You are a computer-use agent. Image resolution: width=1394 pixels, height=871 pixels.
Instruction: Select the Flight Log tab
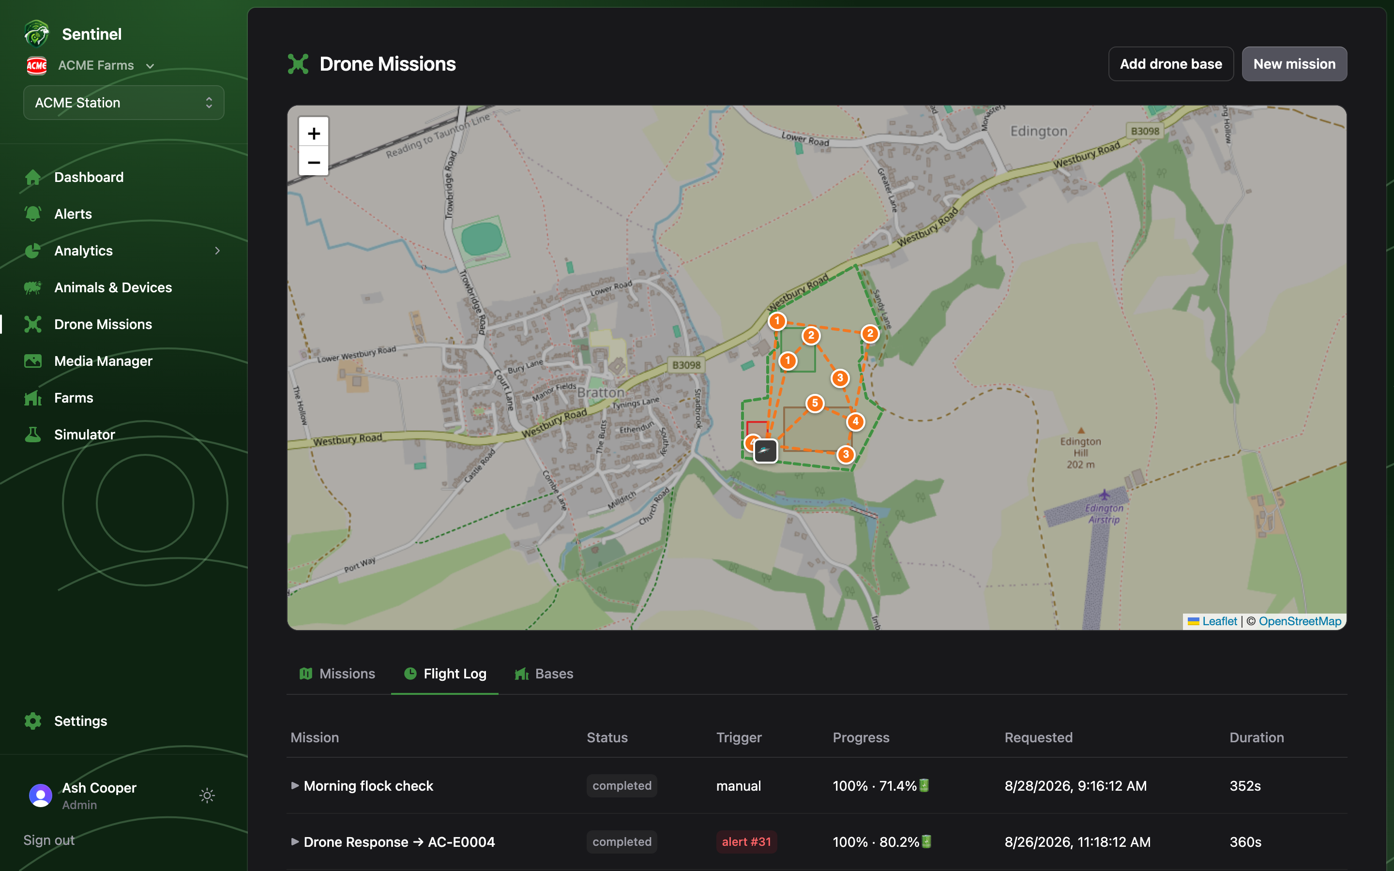(445, 674)
